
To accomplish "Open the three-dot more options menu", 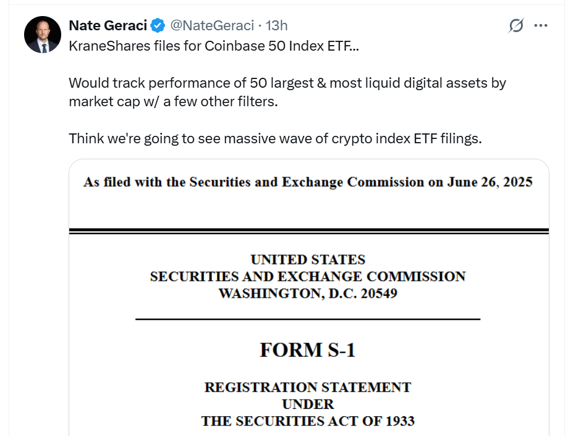I will click(x=541, y=26).
